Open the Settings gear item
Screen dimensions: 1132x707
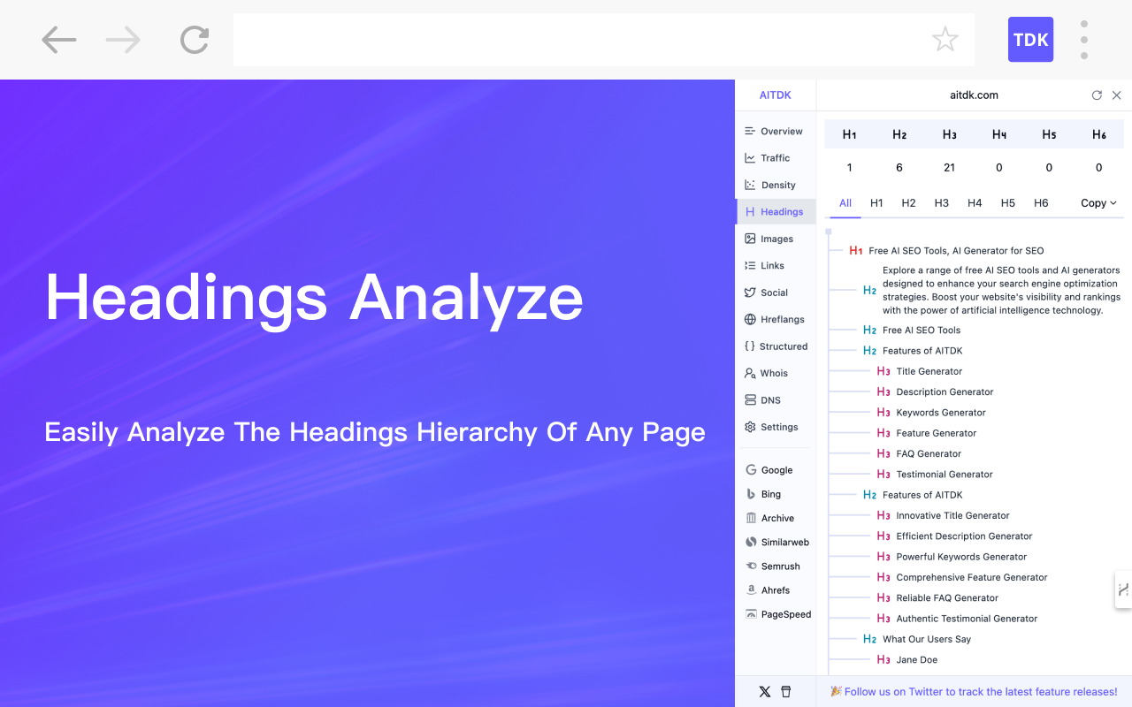pos(775,427)
